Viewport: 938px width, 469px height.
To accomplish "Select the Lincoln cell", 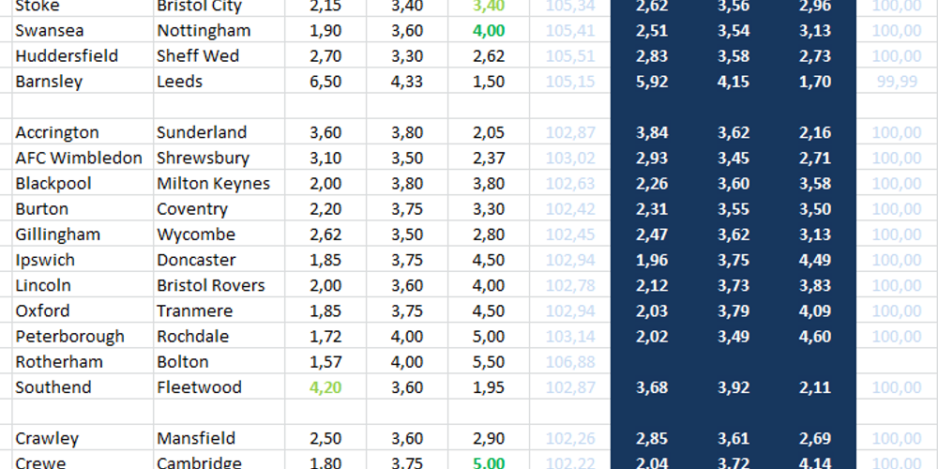I will pyautogui.click(x=83, y=285).
